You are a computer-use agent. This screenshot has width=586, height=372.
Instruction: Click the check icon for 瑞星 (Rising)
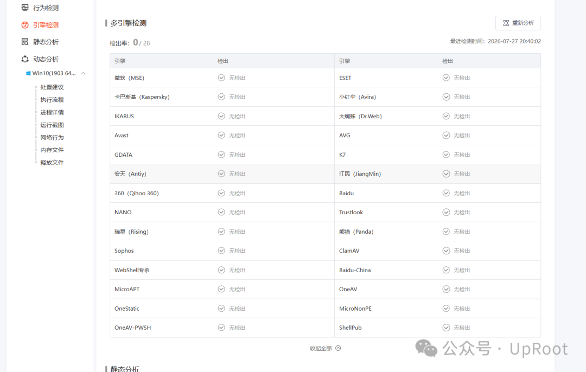coord(221,232)
